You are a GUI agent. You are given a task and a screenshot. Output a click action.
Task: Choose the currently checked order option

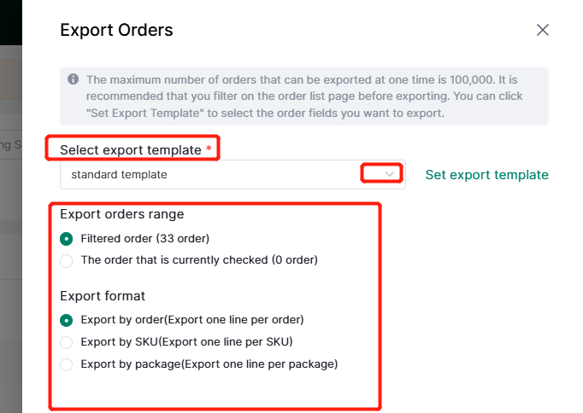pos(66,260)
